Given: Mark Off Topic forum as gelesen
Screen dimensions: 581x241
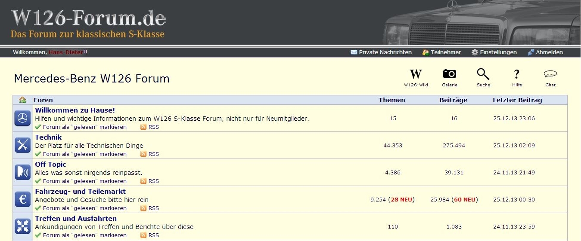Looking at the screenshot, I should [x=85, y=181].
